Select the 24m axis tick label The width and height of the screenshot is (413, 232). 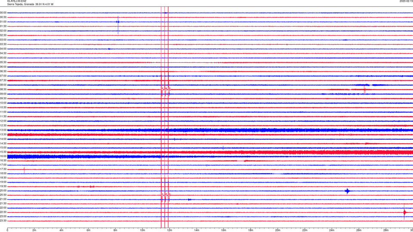(x=332, y=230)
